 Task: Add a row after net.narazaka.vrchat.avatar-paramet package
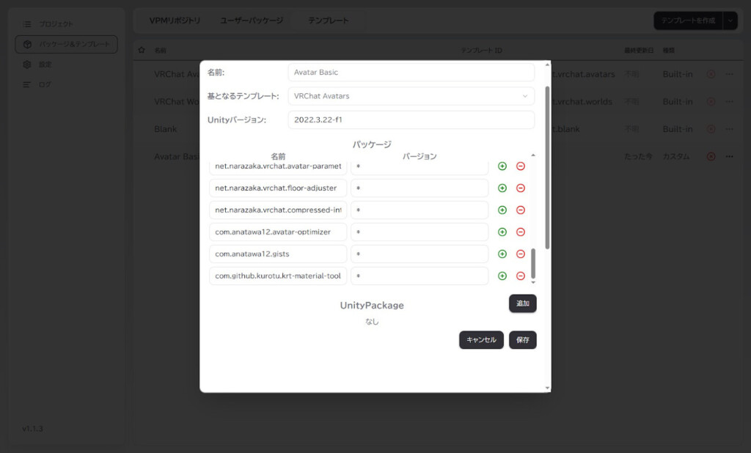(502, 166)
